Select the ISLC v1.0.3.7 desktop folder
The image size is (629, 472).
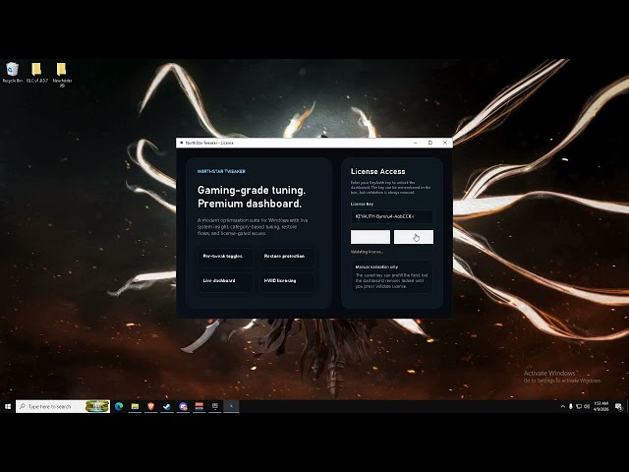tap(37, 72)
